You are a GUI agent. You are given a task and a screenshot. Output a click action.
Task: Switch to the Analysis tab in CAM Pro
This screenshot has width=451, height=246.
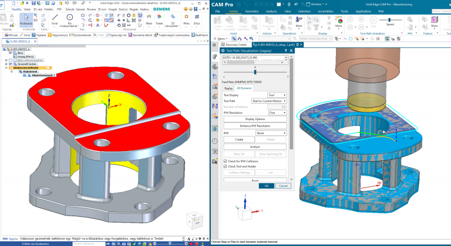(271, 12)
